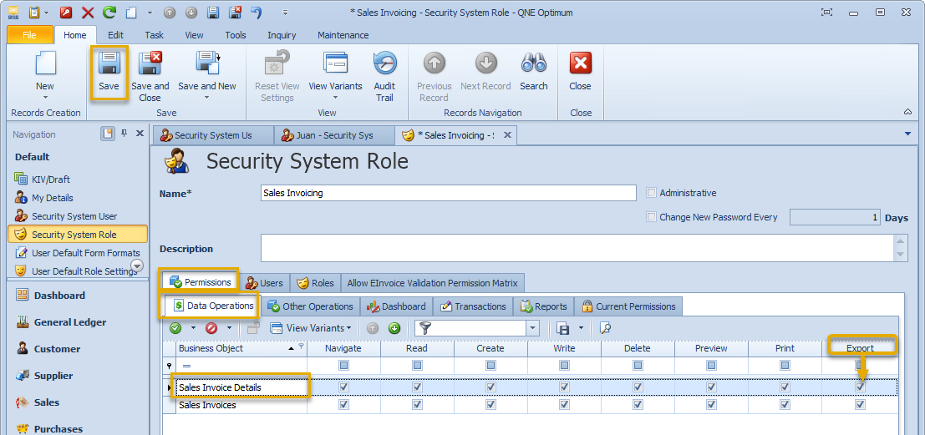
Task: Open the Dashboard module in navigation
Action: [59, 296]
